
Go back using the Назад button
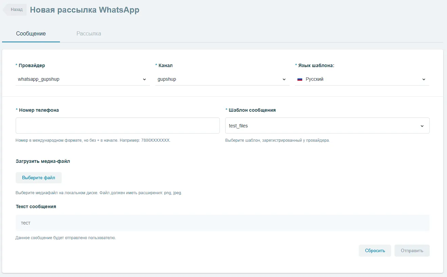coord(16,10)
